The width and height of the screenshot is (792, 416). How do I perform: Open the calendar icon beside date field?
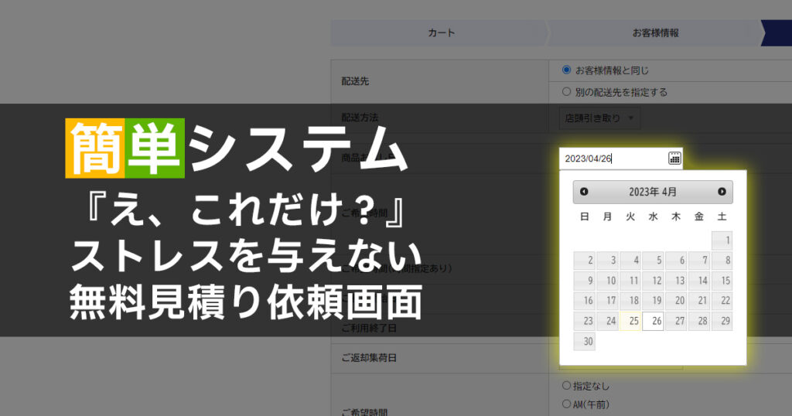coord(674,158)
